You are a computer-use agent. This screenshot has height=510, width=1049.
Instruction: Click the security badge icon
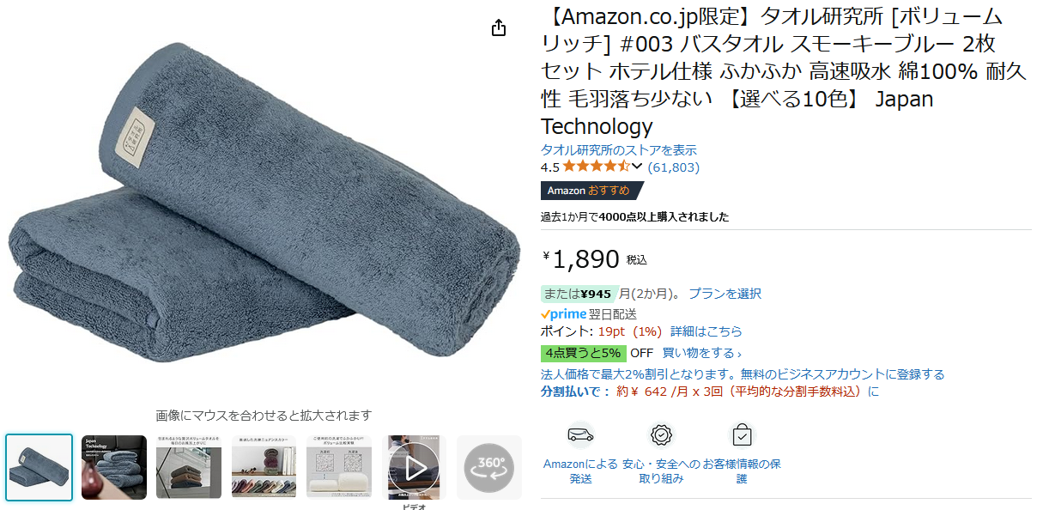pos(661,435)
